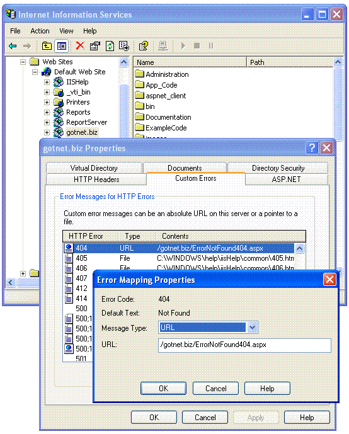Click the ExampleCode folder in the list
349x434 pixels.
click(161, 128)
